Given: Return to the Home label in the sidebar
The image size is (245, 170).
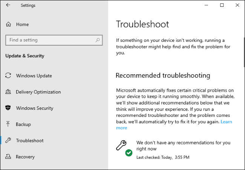Looking at the screenshot, I should [22, 25].
